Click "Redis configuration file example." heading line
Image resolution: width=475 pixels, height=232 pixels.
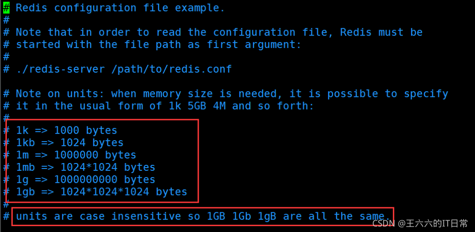120,8
